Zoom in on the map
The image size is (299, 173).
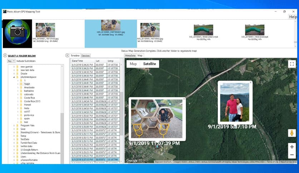(292, 147)
